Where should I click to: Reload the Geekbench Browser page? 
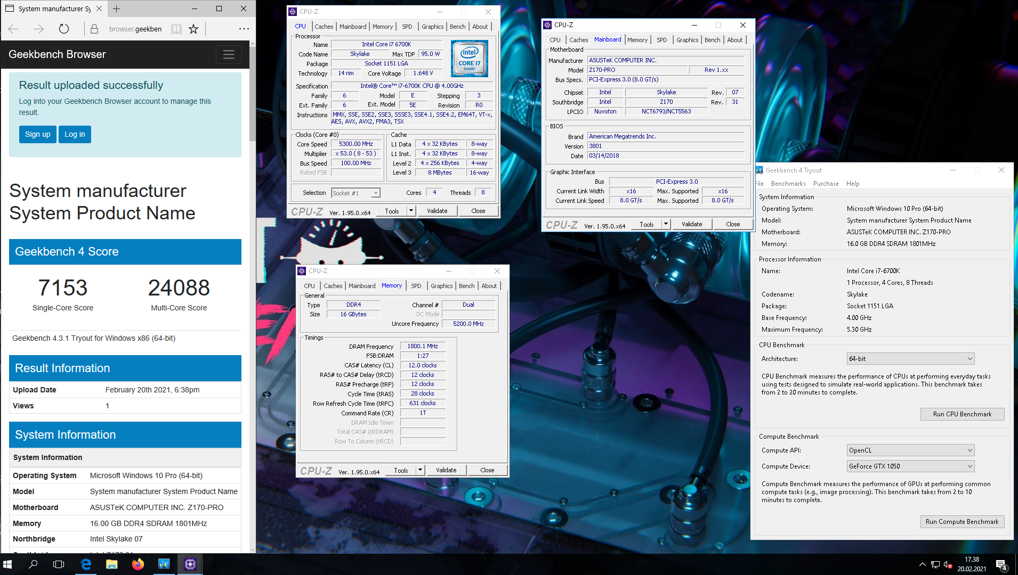click(64, 29)
